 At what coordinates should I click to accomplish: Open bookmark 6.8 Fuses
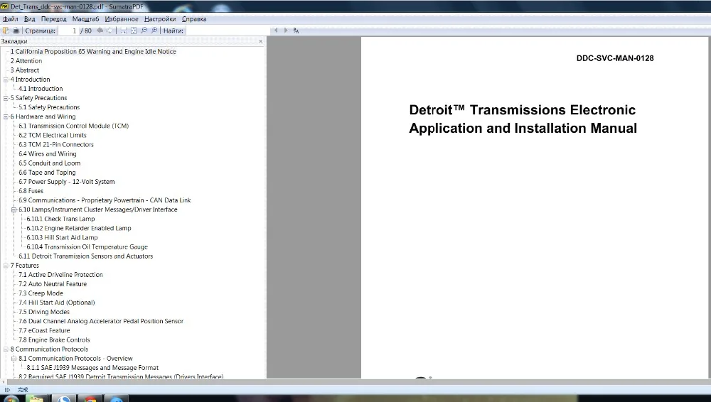(x=31, y=191)
